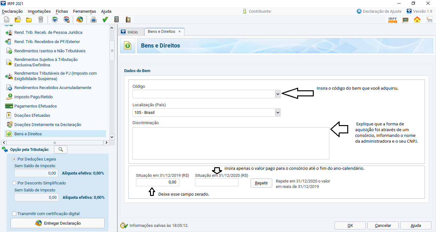Open Rend. Trib. Receb. de Pessoa Jurídica
Image resolution: width=436 pixels, height=232 pixels.
48,33
